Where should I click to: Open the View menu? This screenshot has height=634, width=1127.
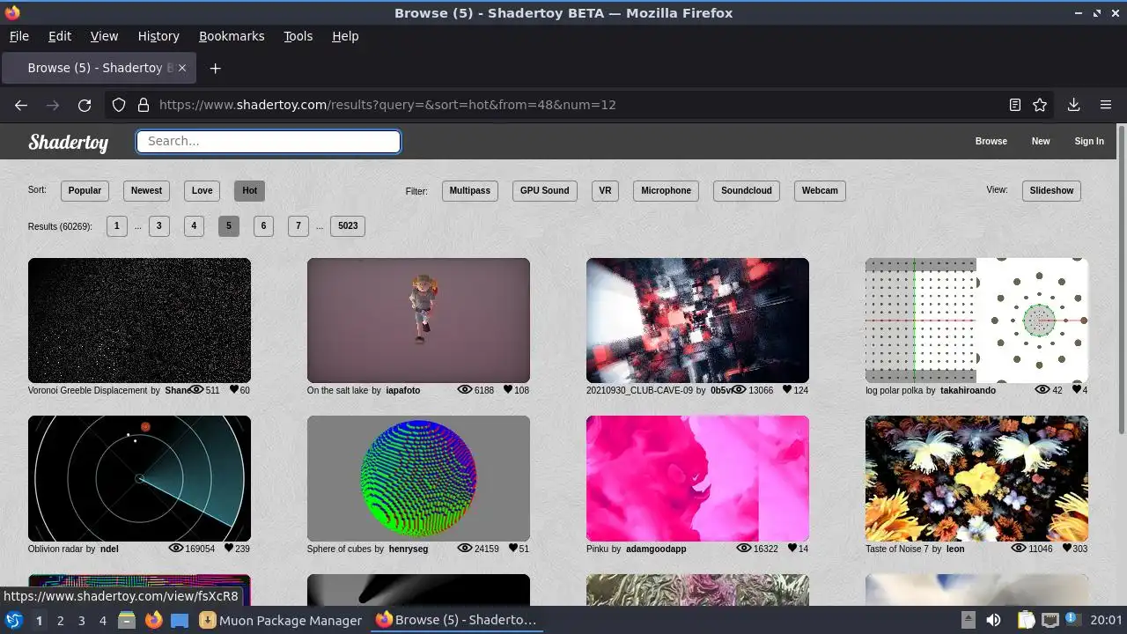tap(104, 36)
